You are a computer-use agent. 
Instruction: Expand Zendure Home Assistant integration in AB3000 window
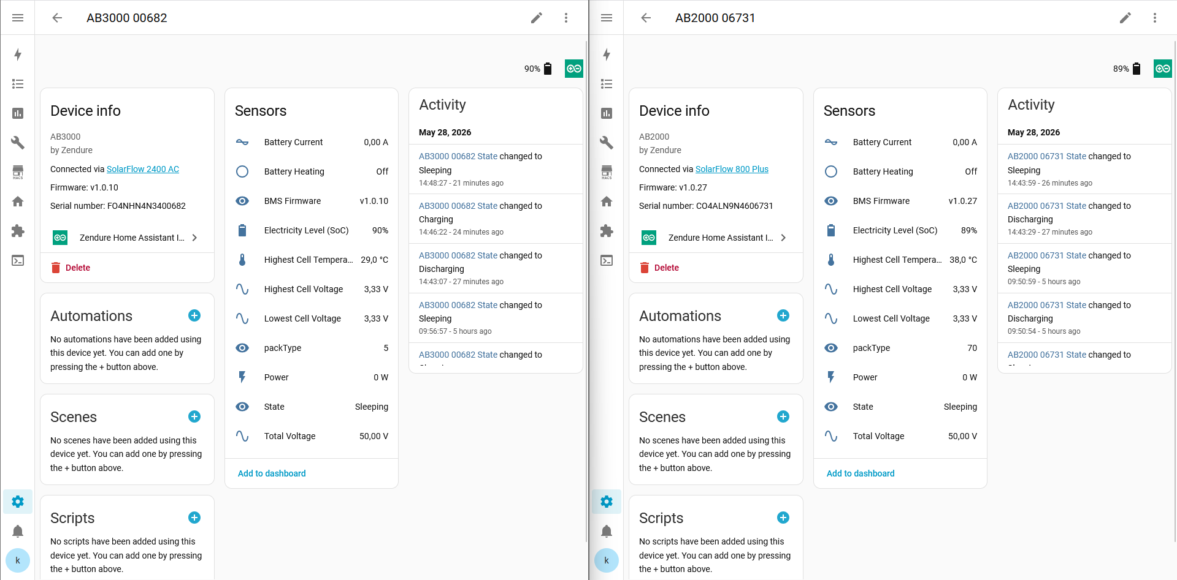127,238
